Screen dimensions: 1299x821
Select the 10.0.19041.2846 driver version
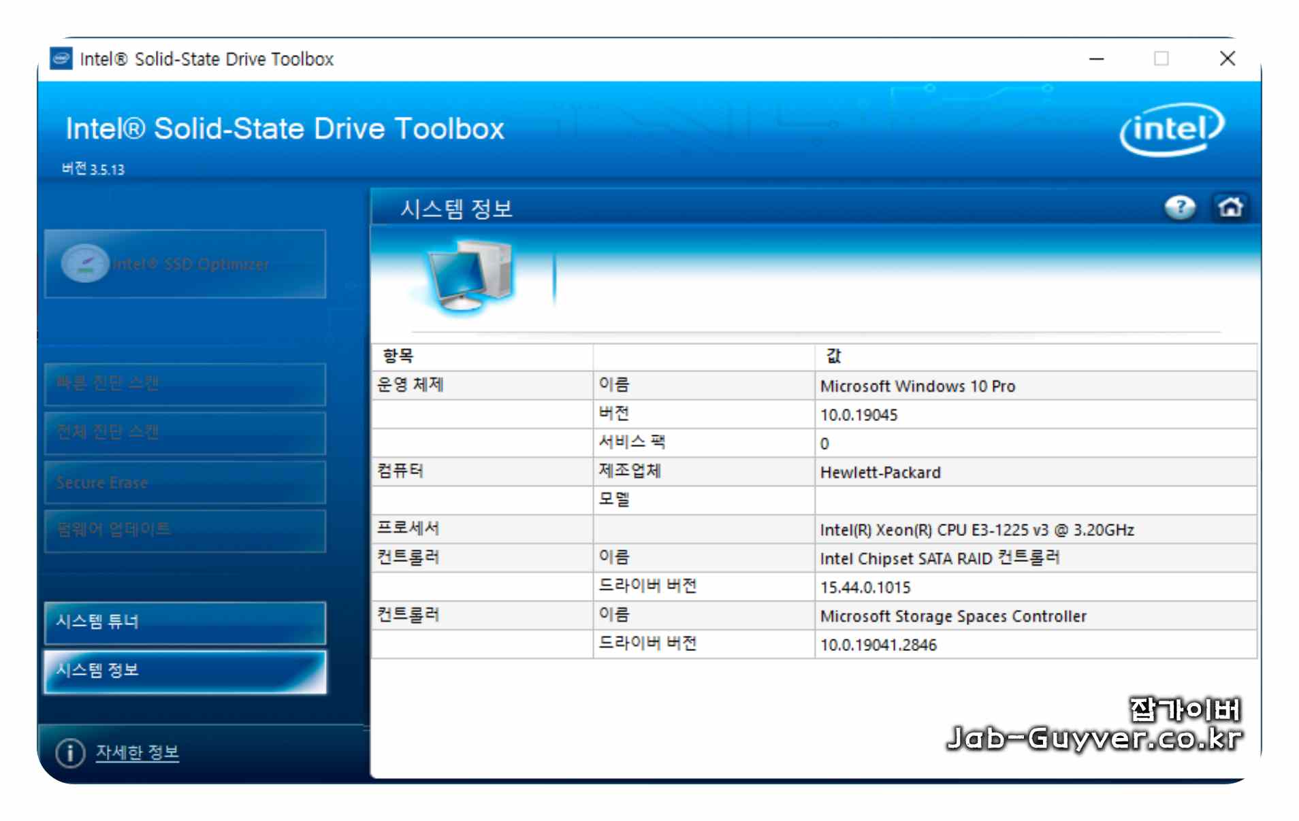coord(1035,643)
